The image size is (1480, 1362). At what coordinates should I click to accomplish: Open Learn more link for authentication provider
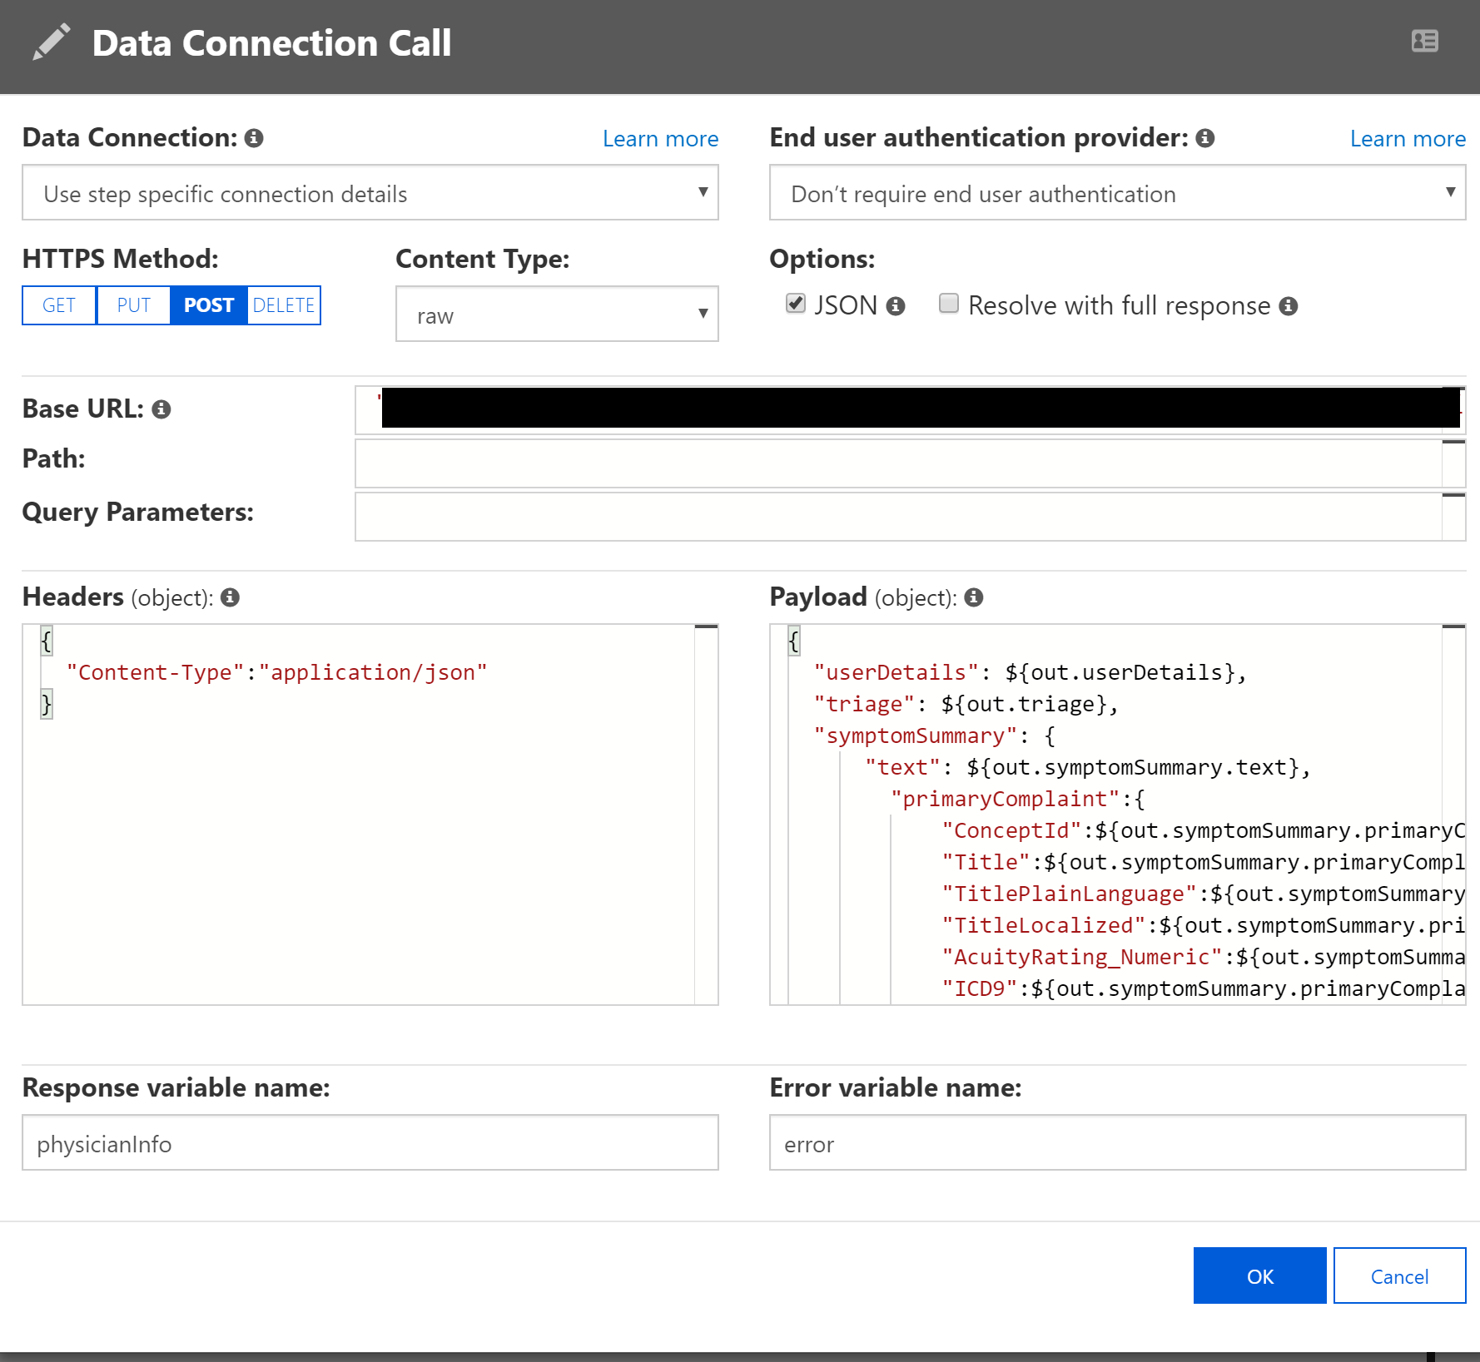(1408, 139)
